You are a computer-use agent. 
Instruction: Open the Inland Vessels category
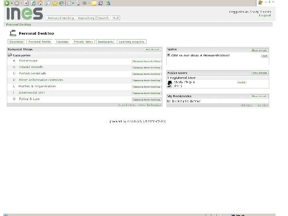(x=31, y=67)
